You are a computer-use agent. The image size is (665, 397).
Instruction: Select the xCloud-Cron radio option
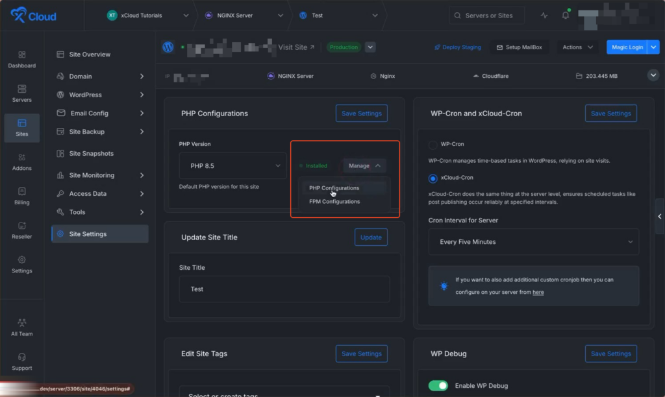433,178
